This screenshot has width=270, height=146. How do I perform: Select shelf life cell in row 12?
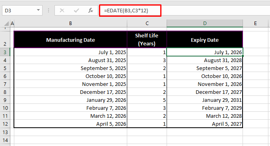click(147, 124)
